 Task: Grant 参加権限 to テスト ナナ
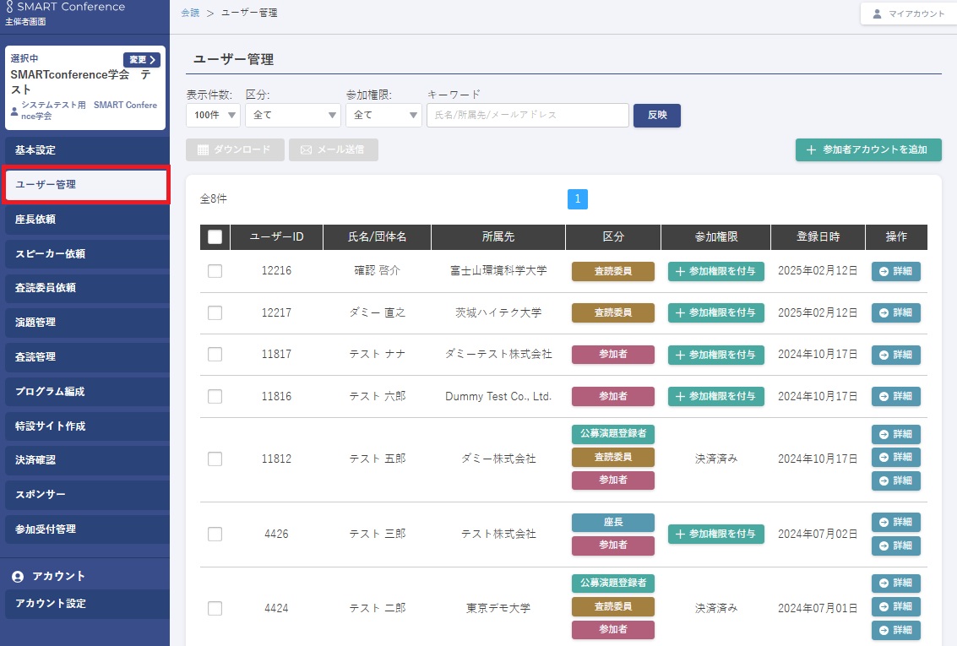pyautogui.click(x=716, y=355)
